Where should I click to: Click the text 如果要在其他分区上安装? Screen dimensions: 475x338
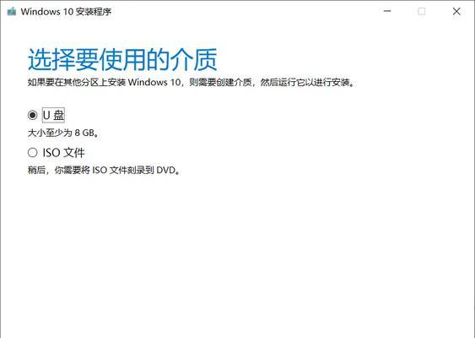pyautogui.click(x=77, y=82)
